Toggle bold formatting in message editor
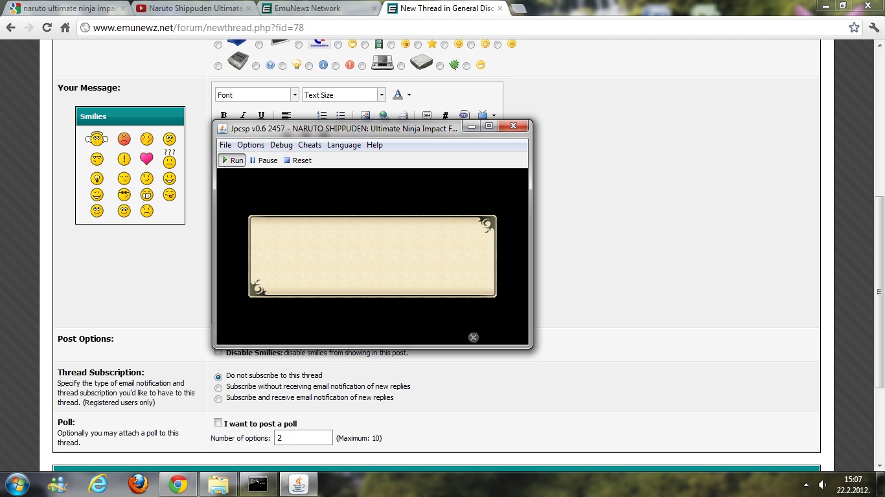885x497 pixels. pos(224,115)
